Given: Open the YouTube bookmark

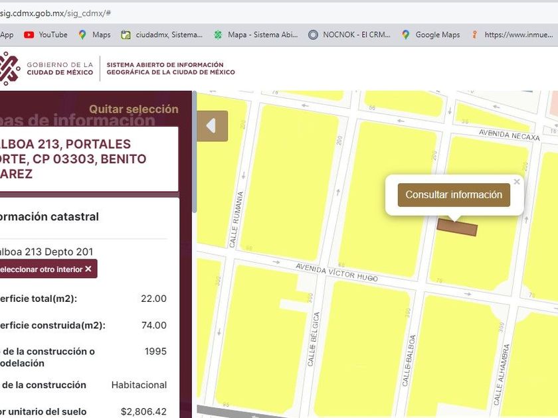Looking at the screenshot, I should tap(46, 35).
